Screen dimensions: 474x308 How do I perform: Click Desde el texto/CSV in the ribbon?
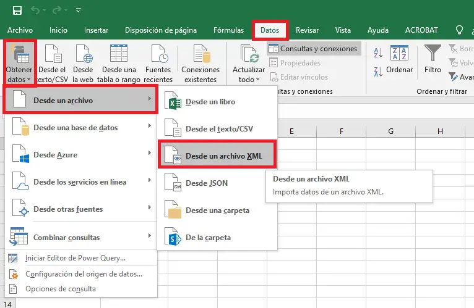pyautogui.click(x=53, y=64)
